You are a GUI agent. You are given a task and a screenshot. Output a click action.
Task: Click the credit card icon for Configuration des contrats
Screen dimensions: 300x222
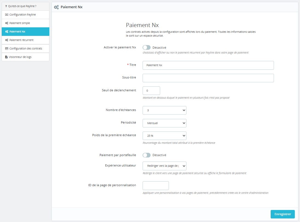(x=7, y=49)
